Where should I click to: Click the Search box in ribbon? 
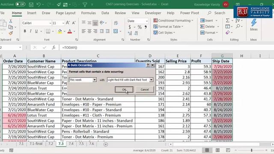click(x=217, y=13)
